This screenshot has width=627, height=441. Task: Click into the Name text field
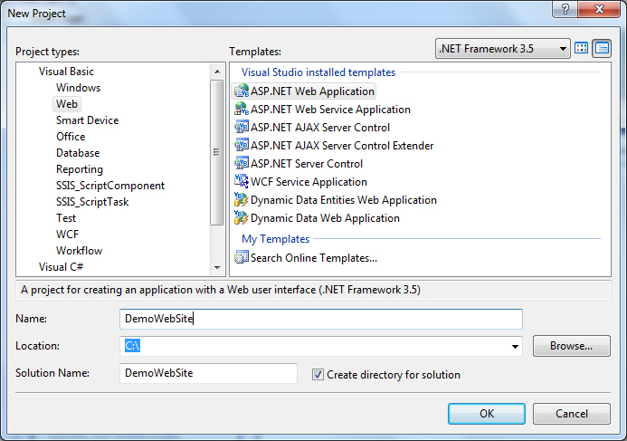click(x=320, y=319)
